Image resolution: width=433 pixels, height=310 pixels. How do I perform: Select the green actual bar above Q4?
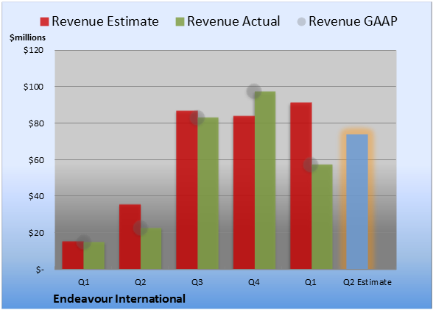click(265, 180)
